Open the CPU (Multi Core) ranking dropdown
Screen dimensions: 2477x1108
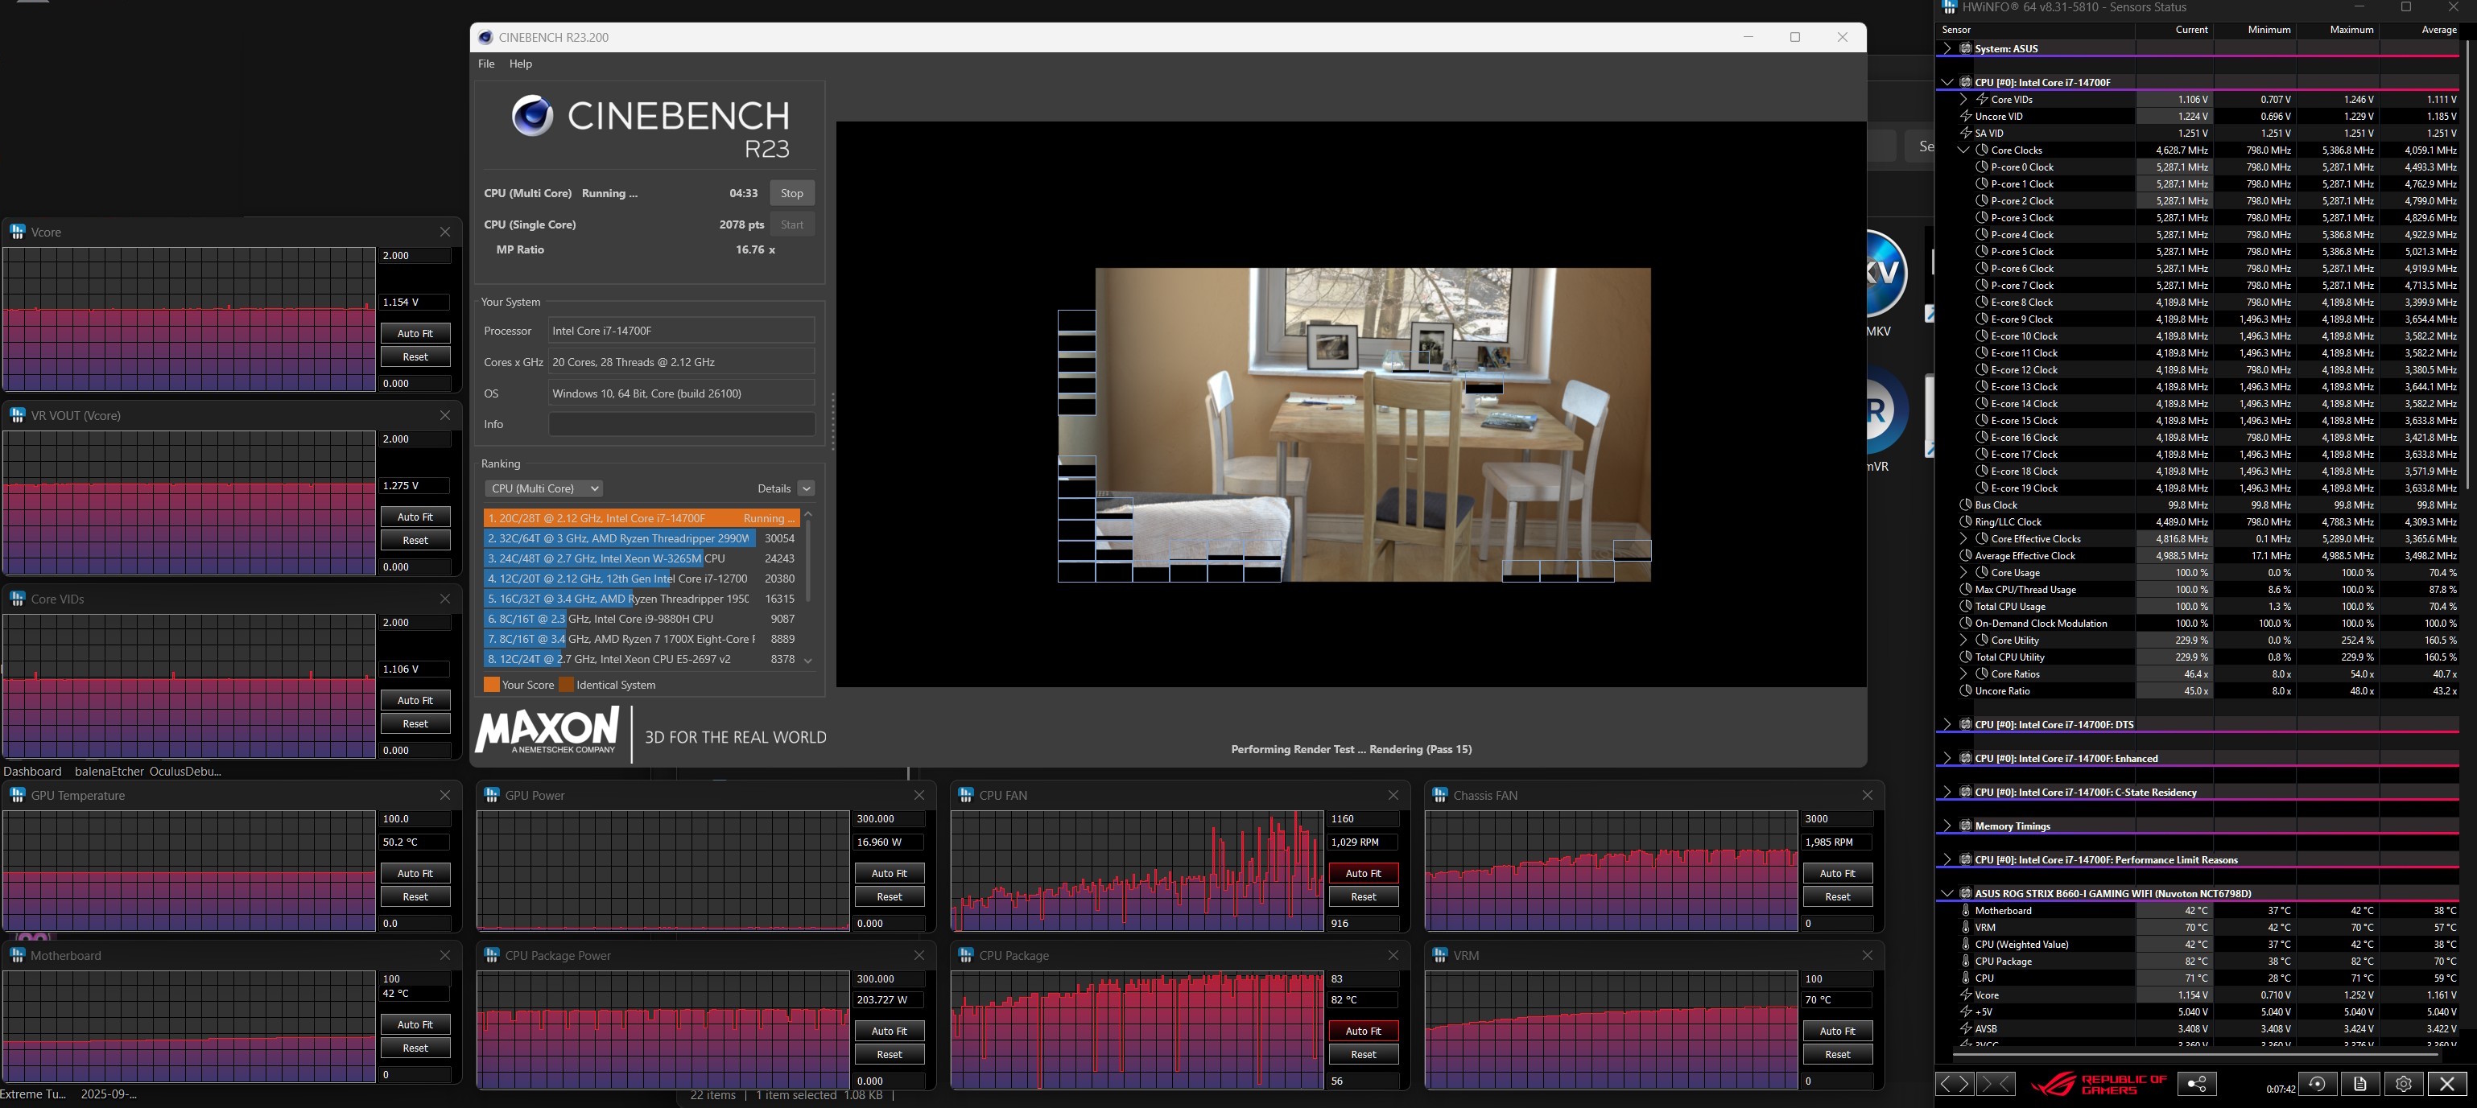(x=543, y=488)
